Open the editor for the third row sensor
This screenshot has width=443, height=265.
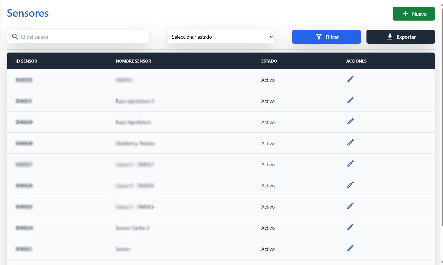click(350, 122)
